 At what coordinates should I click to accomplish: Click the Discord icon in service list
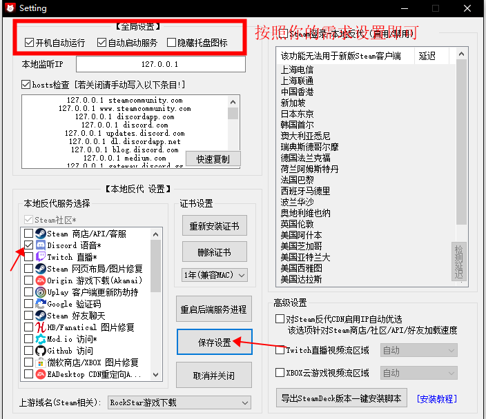41,245
